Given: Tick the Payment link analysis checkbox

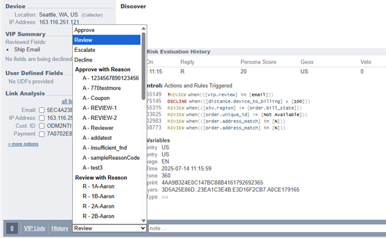Looking at the screenshot, I should pyautogui.click(x=42, y=134).
